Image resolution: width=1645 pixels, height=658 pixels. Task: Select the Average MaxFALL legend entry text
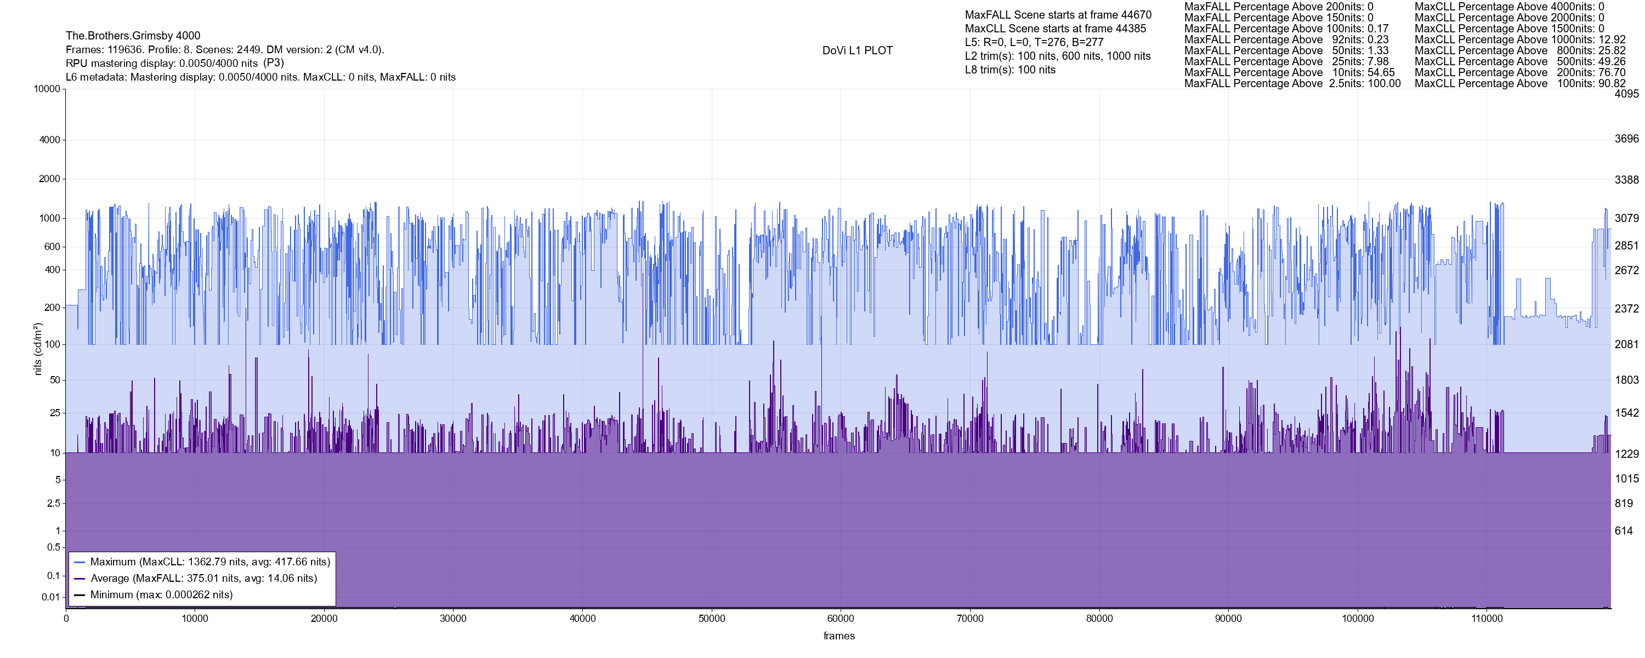pos(204,578)
